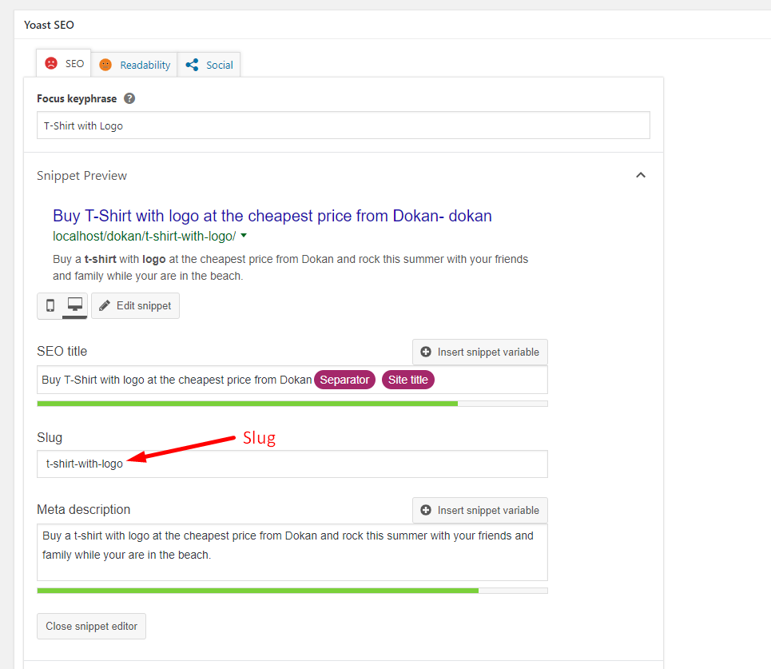Select the Separator variable tag
Viewport: 771px width, 669px height.
(x=344, y=380)
